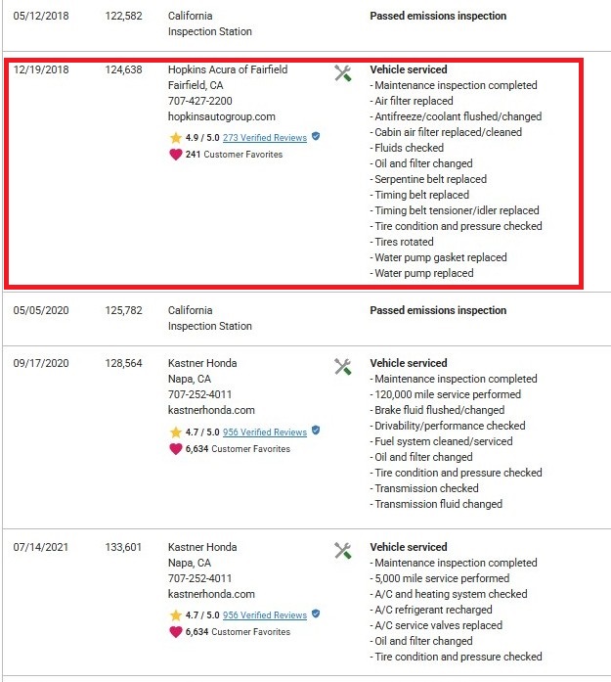Open 956 Verified Reviews in the 07/14/2021 entry
Screen dimensions: 611x682
coord(265,615)
